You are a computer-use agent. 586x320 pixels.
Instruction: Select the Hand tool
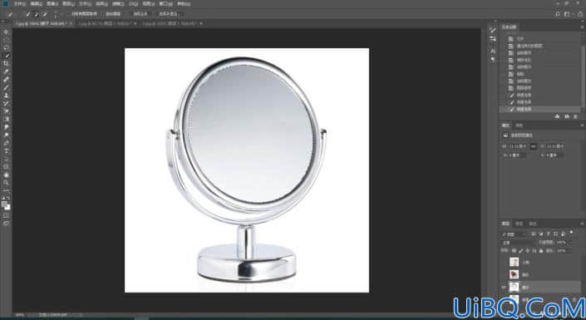(x=6, y=175)
